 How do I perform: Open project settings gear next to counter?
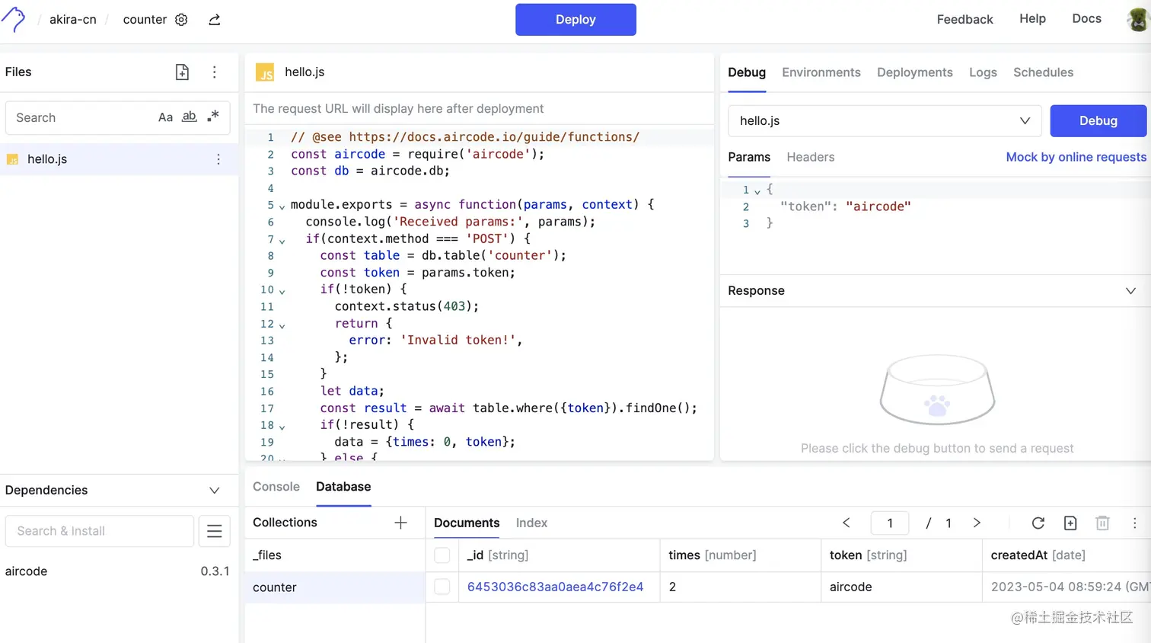(x=181, y=20)
